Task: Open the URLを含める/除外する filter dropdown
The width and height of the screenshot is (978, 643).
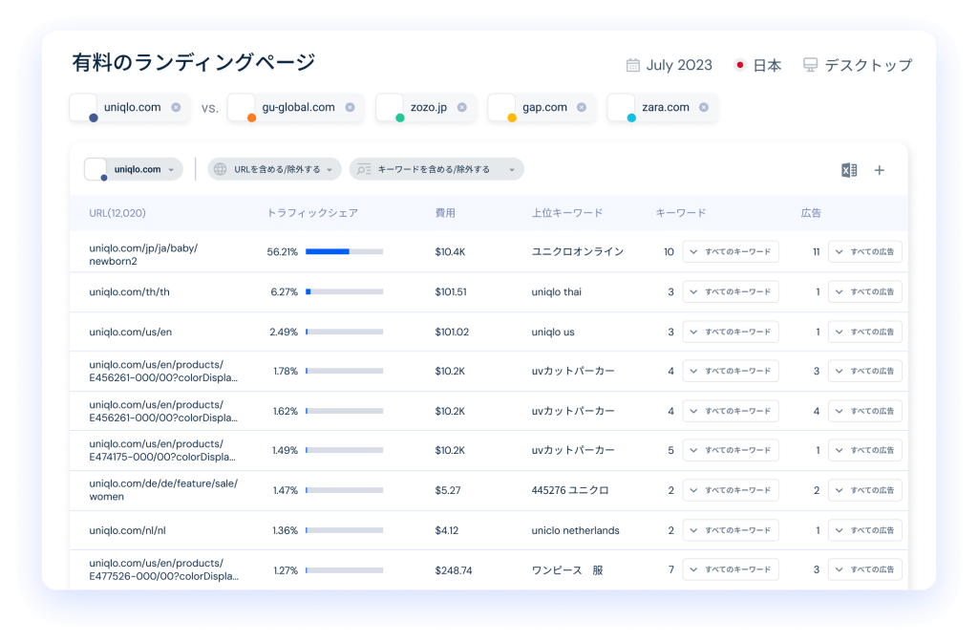Action: [x=275, y=169]
